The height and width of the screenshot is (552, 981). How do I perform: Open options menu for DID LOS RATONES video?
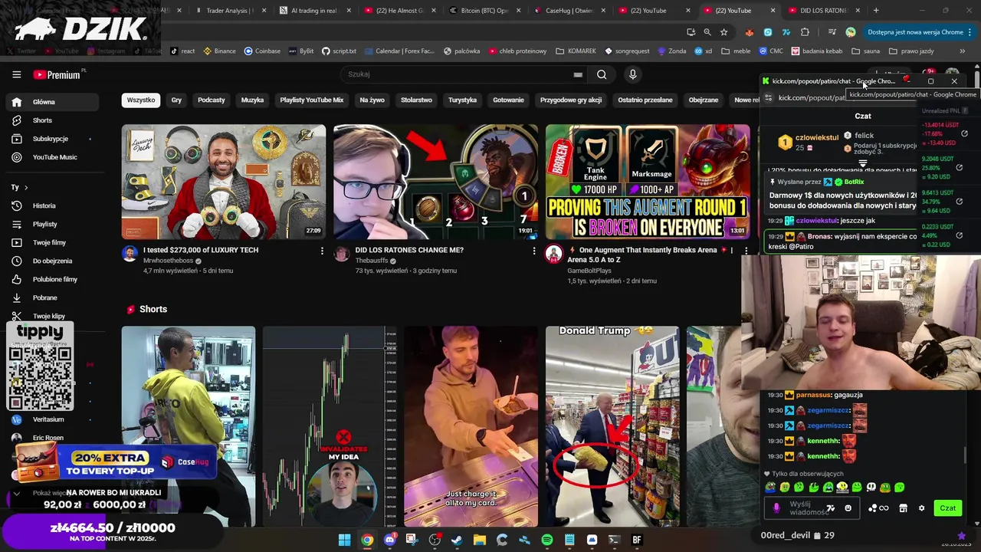tap(534, 251)
